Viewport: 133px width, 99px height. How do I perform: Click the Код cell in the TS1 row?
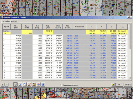[x=122, y=33]
